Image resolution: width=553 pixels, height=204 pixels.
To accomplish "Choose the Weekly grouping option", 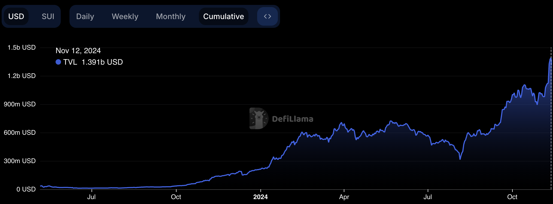I will (125, 16).
